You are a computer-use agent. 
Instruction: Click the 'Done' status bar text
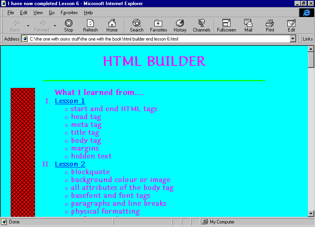click(14, 222)
